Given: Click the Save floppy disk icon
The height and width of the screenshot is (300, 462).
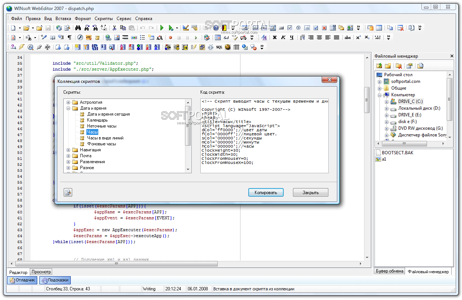Looking at the screenshot, I should pyautogui.click(x=48, y=28).
